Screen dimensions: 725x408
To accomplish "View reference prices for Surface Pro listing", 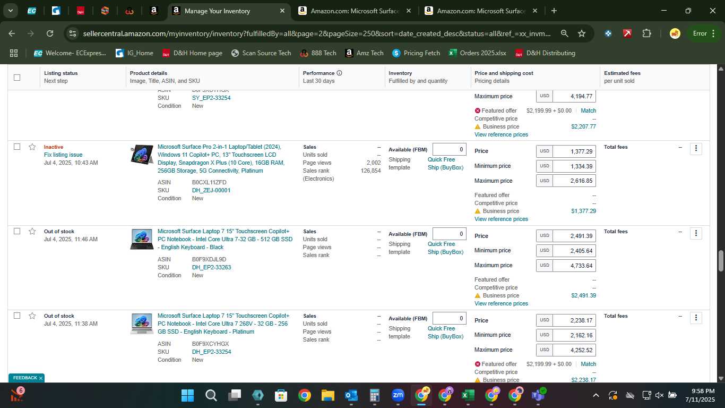I will tap(501, 219).
